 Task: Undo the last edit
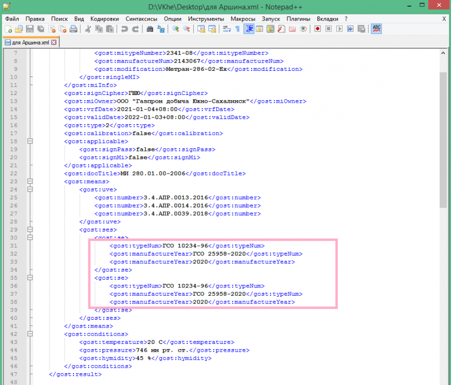click(x=125, y=29)
